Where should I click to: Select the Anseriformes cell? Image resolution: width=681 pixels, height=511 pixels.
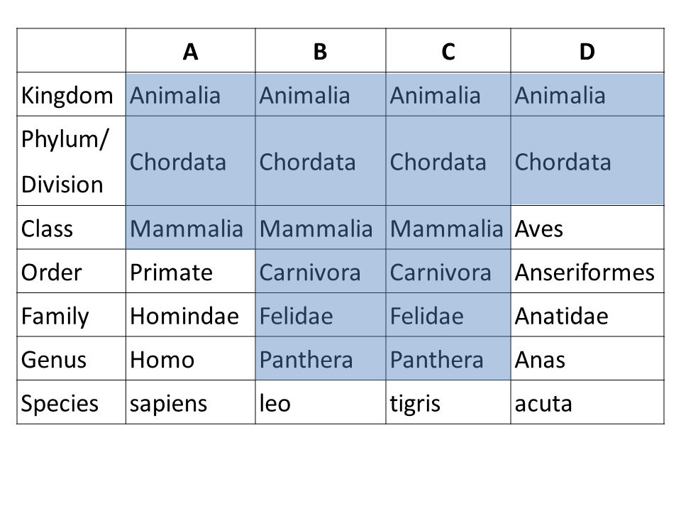pyautogui.click(x=587, y=271)
